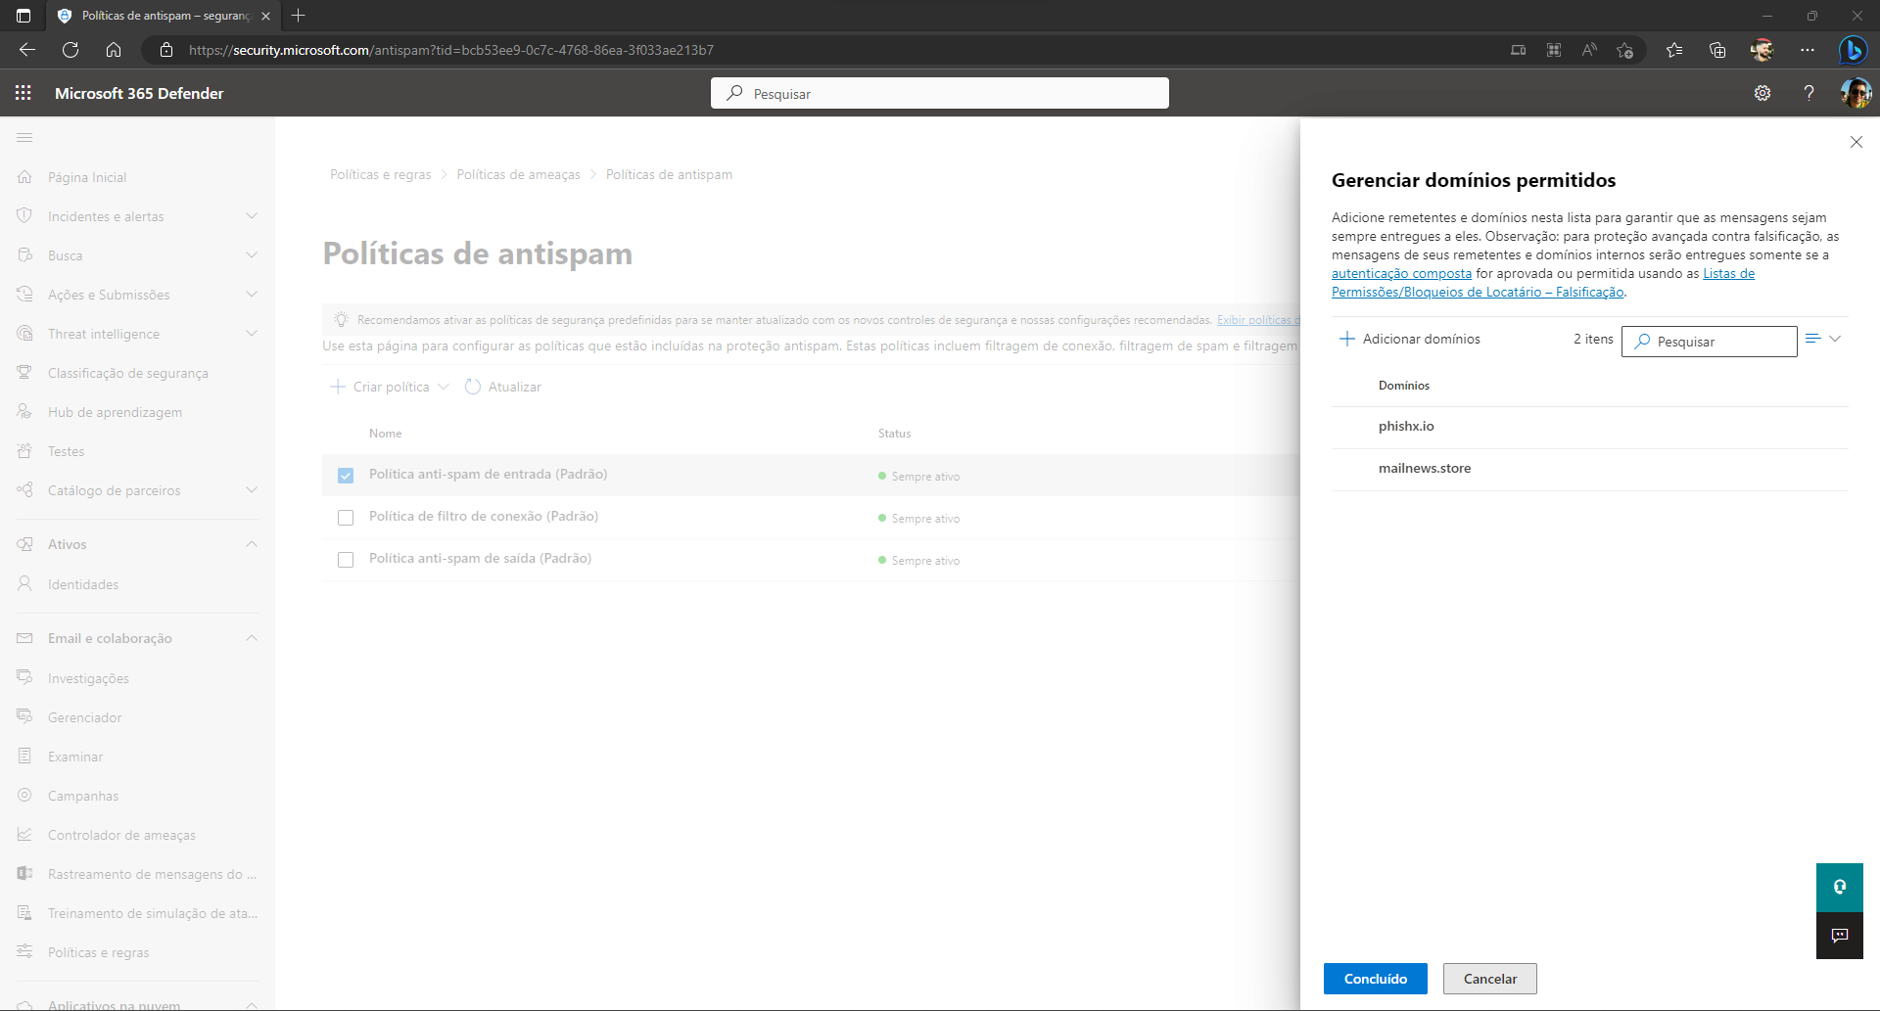Click the plus icon for Adicionar domínios
This screenshot has width=1880, height=1011.
1347,339
